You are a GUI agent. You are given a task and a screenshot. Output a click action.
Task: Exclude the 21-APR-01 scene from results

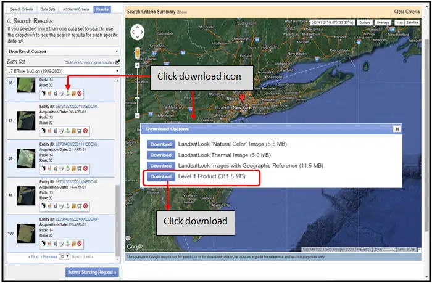point(86,168)
